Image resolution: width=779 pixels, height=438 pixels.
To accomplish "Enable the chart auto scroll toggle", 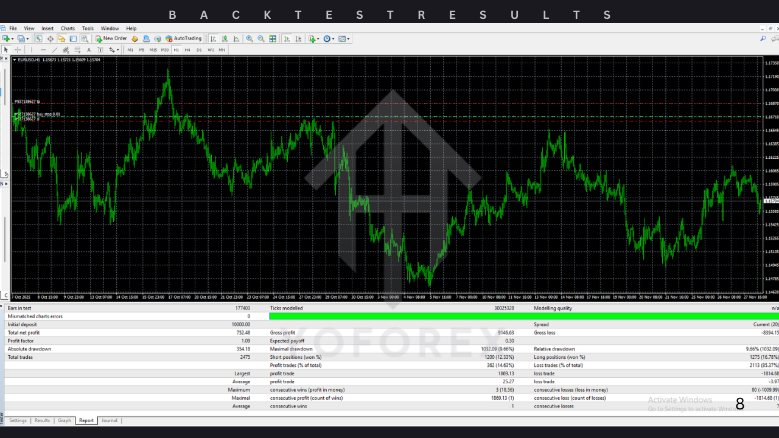I will [287, 38].
